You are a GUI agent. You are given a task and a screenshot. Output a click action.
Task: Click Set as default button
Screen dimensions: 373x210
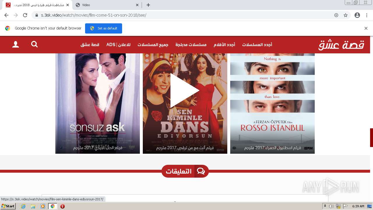click(x=103, y=28)
